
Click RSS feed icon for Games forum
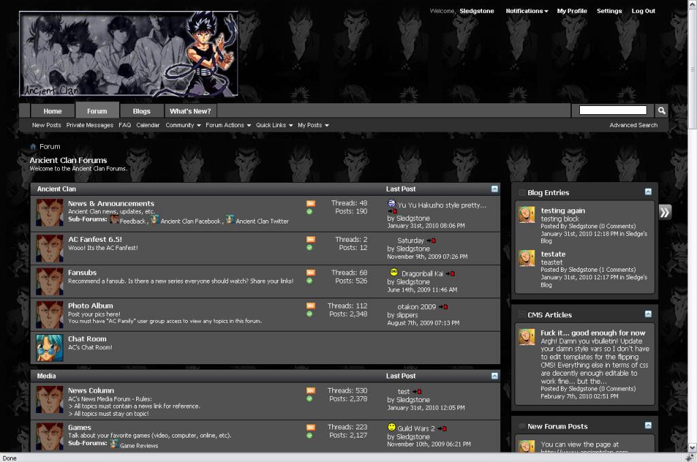(x=310, y=427)
